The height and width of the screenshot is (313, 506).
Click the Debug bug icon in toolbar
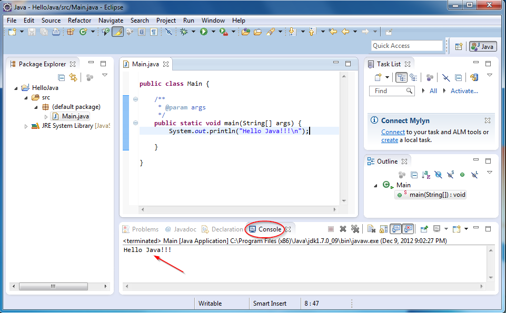pos(184,32)
